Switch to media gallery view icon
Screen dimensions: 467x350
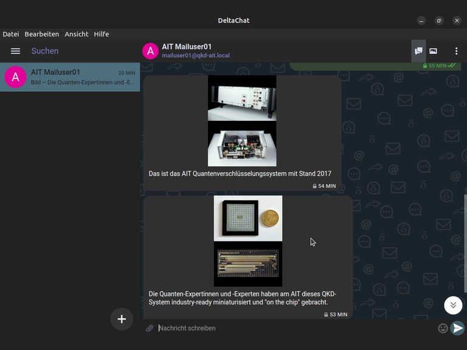point(434,51)
